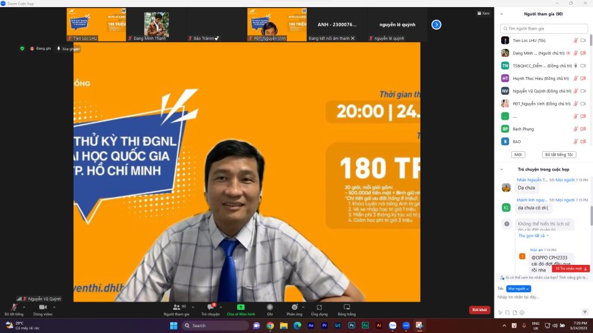
Task: Click the red Rời khỏi button
Action: click(479, 309)
